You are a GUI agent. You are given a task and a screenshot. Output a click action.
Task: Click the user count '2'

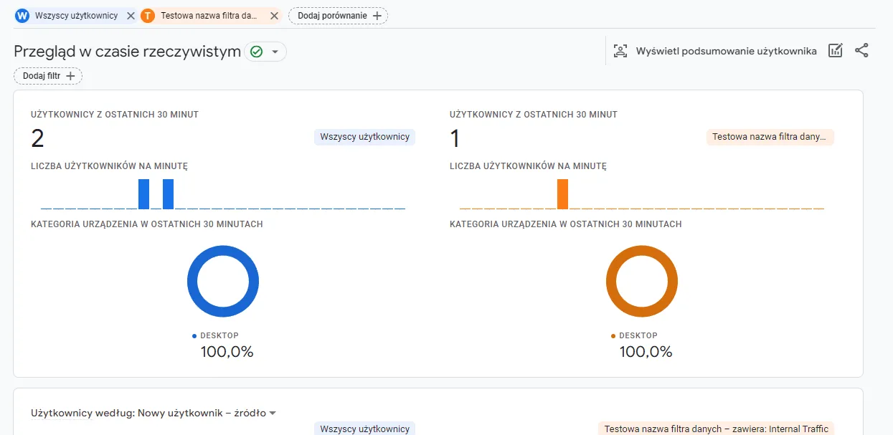38,138
